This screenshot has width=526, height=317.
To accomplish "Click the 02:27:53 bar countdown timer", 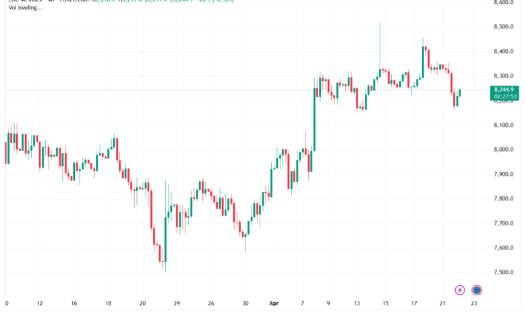I will [505, 96].
